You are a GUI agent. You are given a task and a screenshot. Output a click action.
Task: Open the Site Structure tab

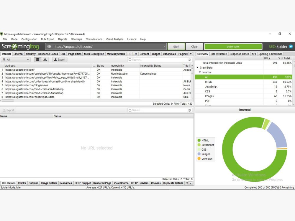pos(219,54)
